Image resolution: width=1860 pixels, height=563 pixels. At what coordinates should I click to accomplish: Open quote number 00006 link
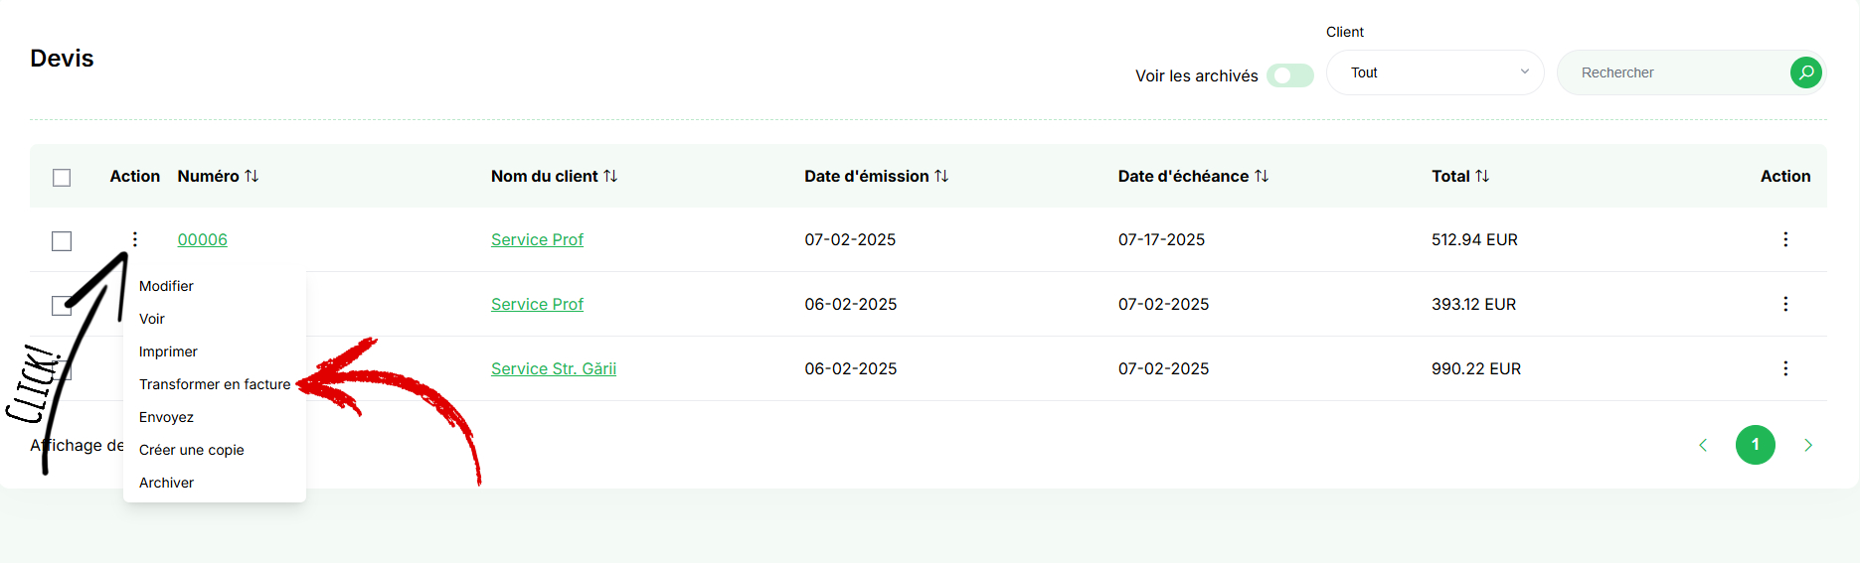202,239
